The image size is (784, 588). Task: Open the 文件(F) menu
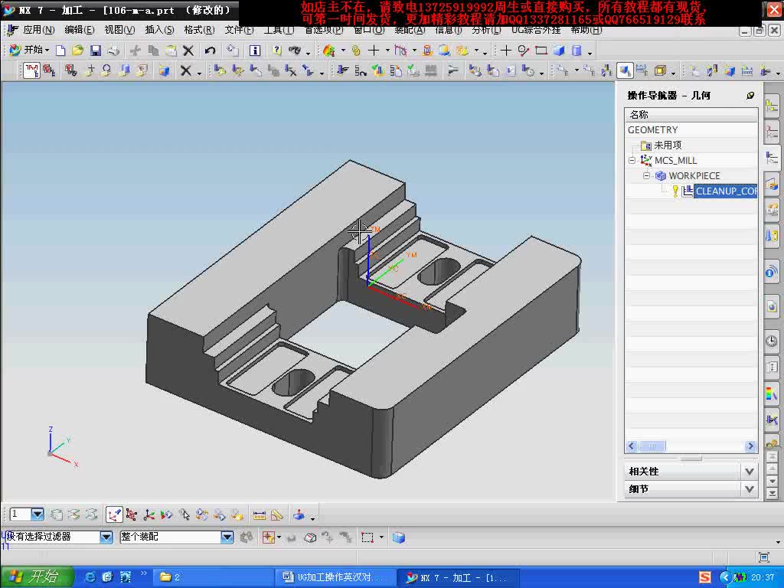[x=239, y=30]
